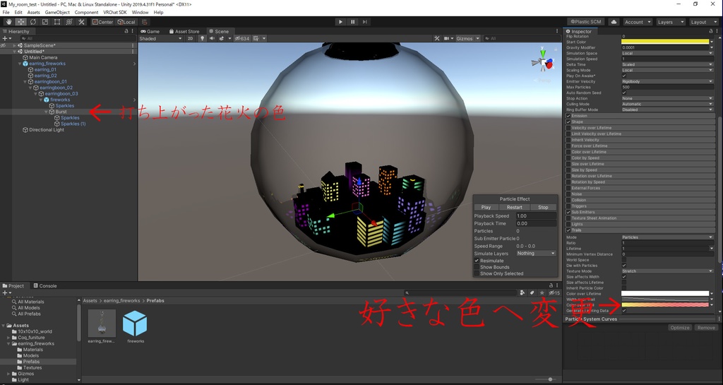Disable the Shape module checkbox
This screenshot has width=723, height=385.
[568, 122]
